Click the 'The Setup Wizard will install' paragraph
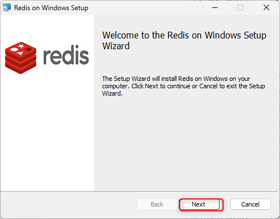 click(x=183, y=86)
